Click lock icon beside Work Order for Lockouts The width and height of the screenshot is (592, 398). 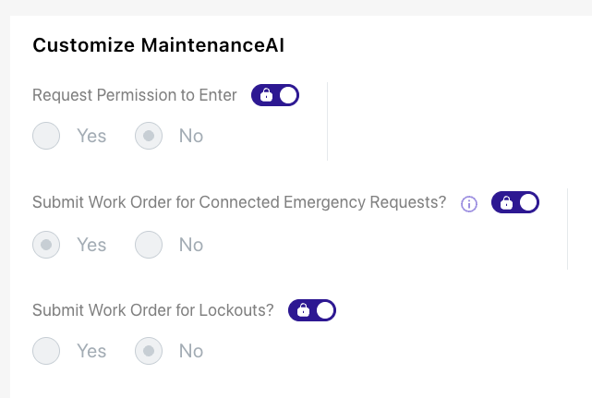point(303,310)
